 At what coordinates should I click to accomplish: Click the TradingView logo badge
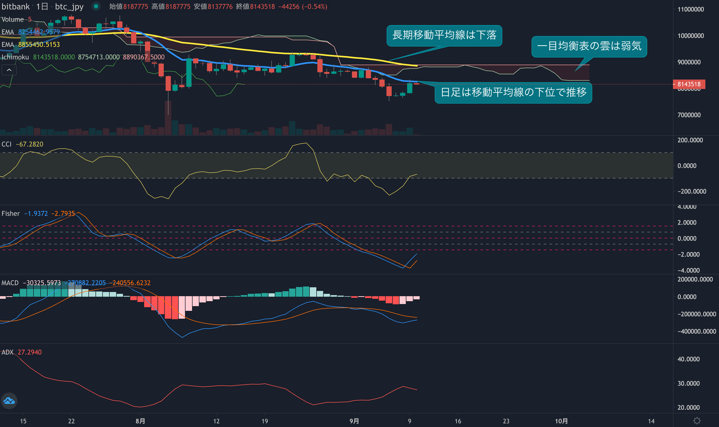9,401
